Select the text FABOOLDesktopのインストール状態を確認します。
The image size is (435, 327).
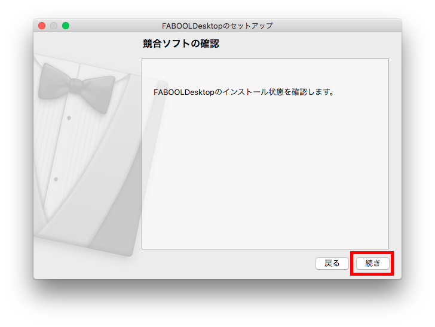coord(244,92)
